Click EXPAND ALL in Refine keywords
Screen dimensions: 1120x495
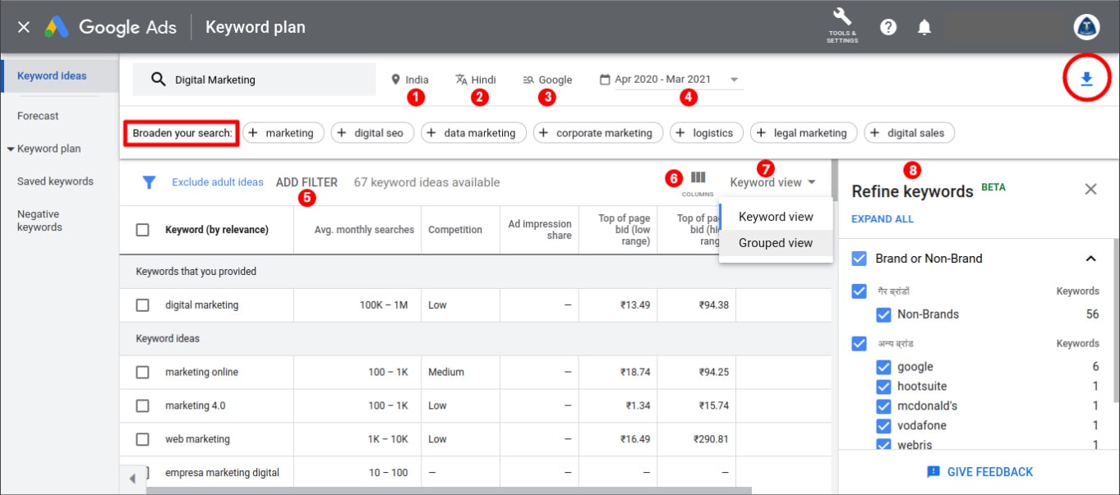(x=883, y=219)
